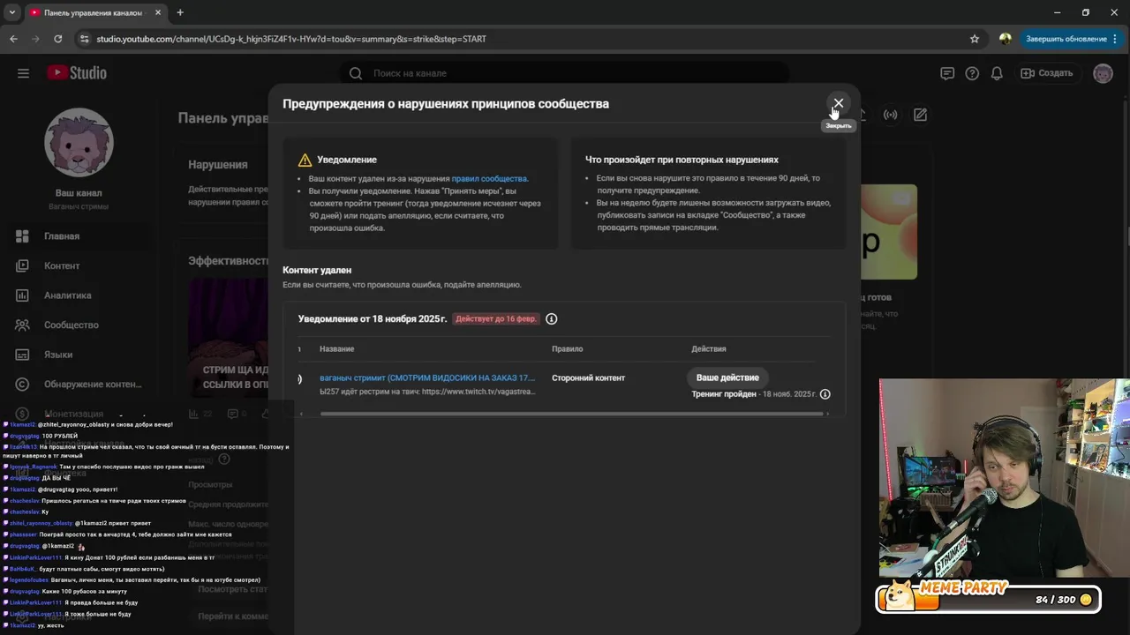Click the Уведомление от 18 ноября 2025 г. heading
This screenshot has width=1130, height=635.
click(x=373, y=318)
